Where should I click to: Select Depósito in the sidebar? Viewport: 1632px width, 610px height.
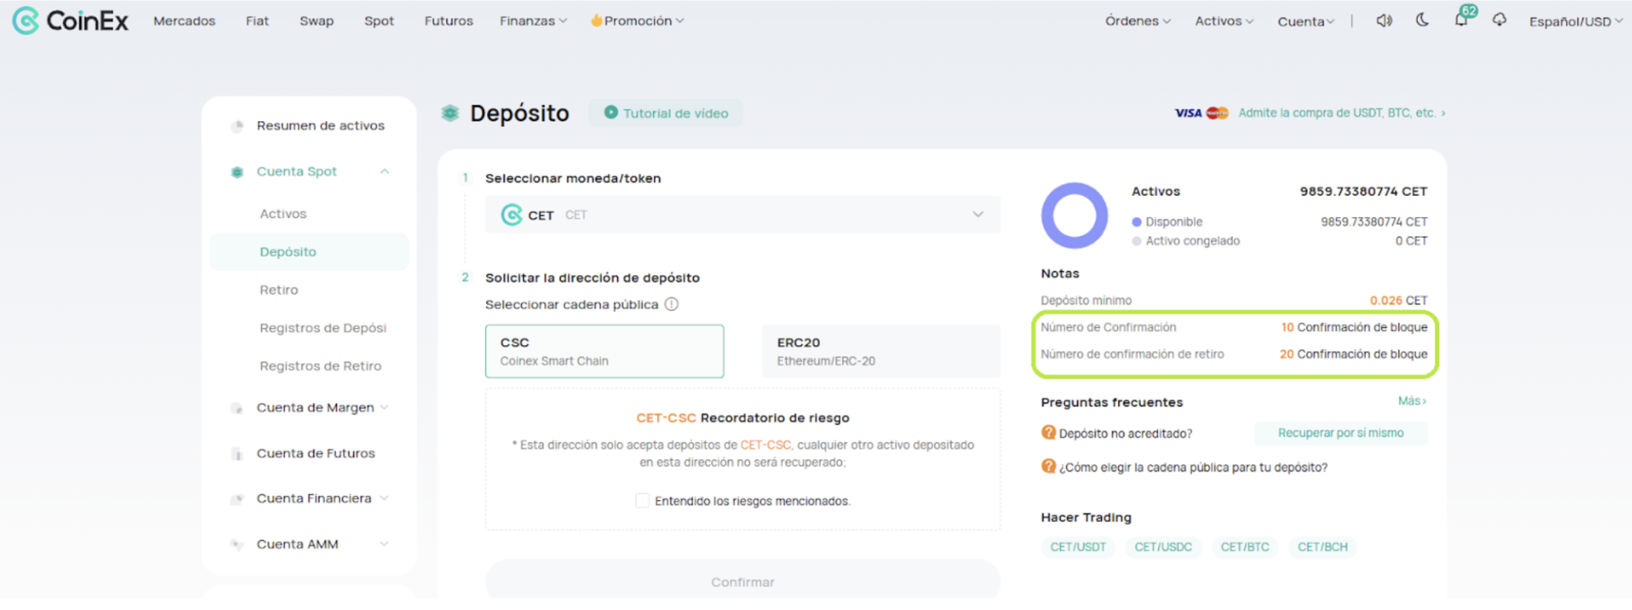(308, 252)
